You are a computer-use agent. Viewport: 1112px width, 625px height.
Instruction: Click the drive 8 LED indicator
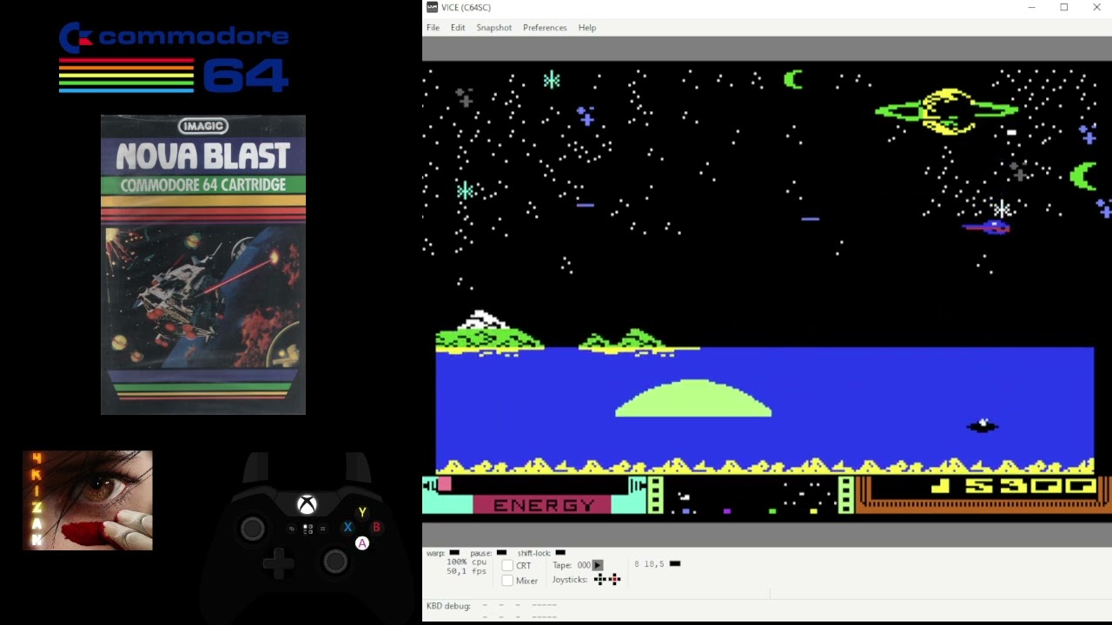click(675, 564)
